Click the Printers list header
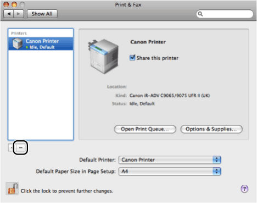Screen dimensions: 257x203 (19, 34)
